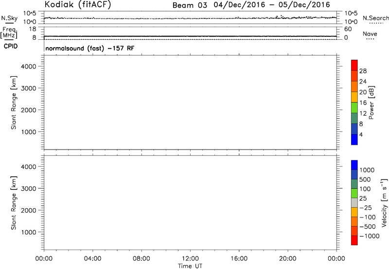Click '4000' tick on upper Slant Range axis
The height and width of the screenshot is (269, 389).
point(29,67)
